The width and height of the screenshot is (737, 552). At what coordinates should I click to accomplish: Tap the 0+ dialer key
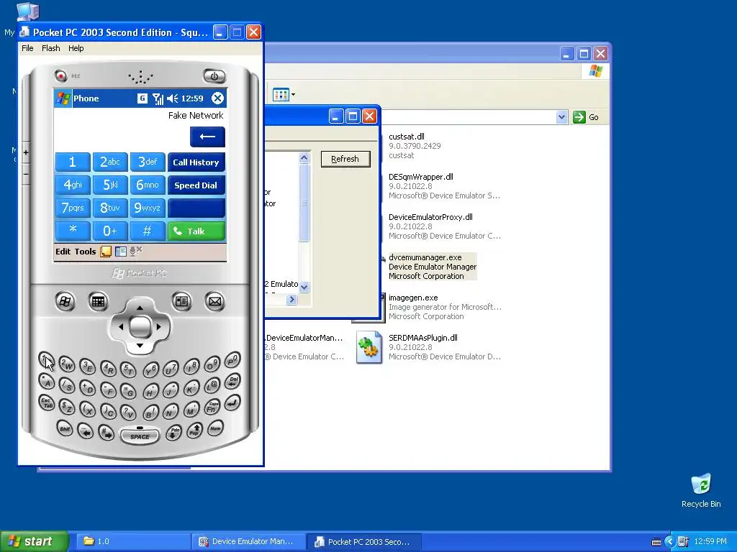pyautogui.click(x=110, y=231)
